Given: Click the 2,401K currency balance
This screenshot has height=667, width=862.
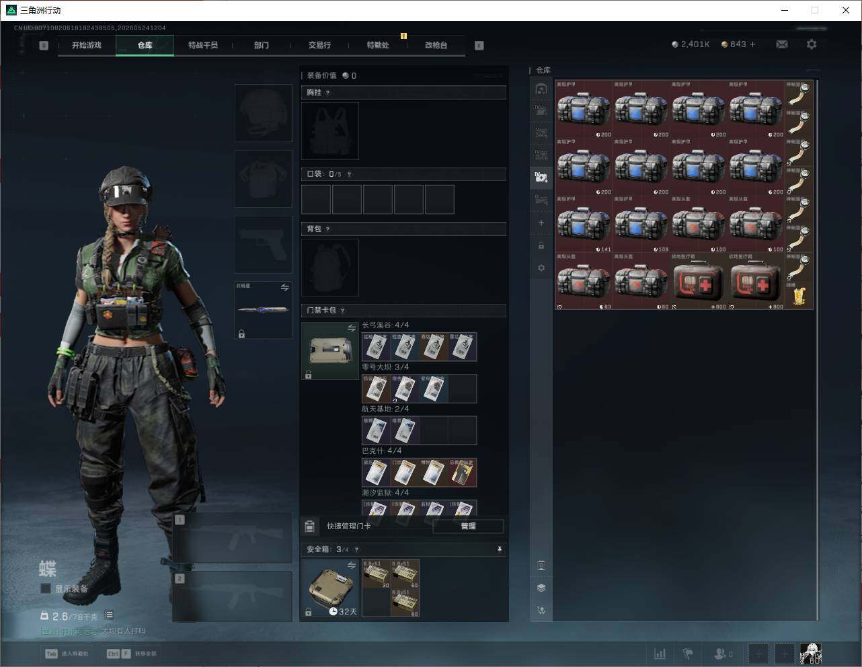Looking at the screenshot, I should (x=691, y=44).
